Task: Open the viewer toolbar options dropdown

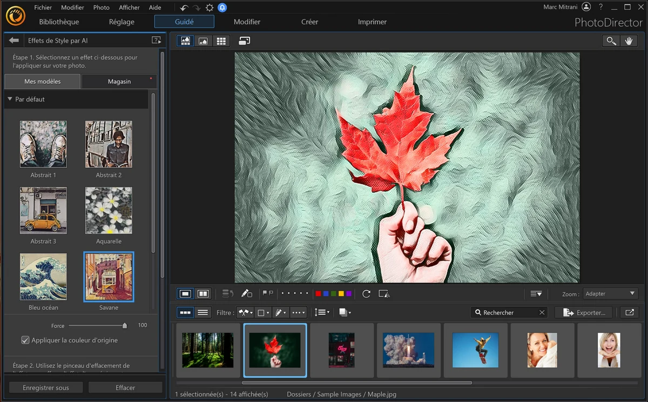Action: pos(536,293)
